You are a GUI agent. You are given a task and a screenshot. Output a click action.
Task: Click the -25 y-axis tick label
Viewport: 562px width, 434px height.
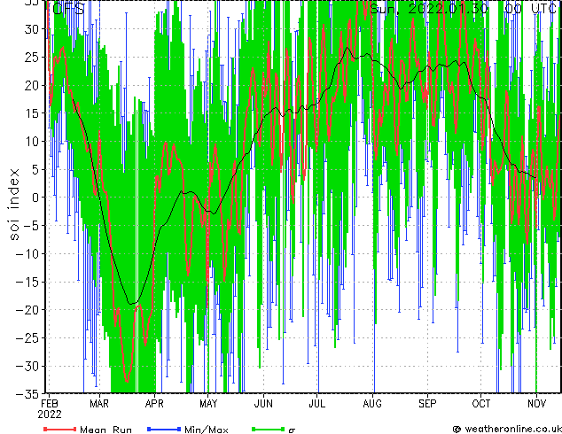point(27,338)
